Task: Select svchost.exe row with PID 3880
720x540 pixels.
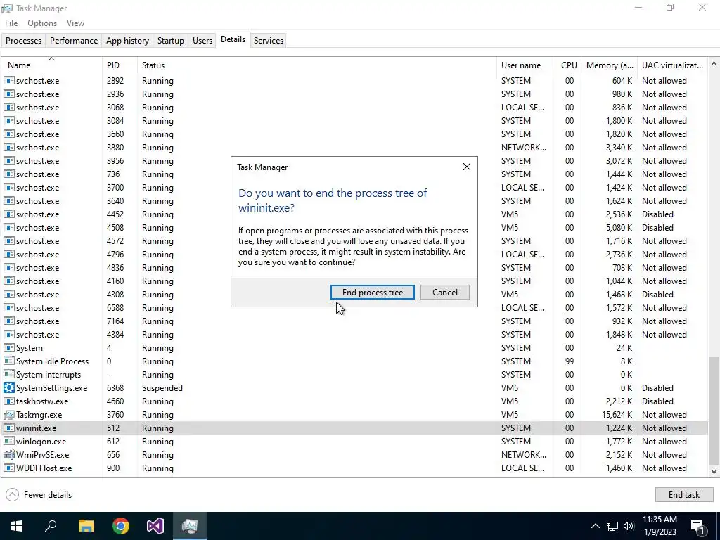Action: point(354,148)
